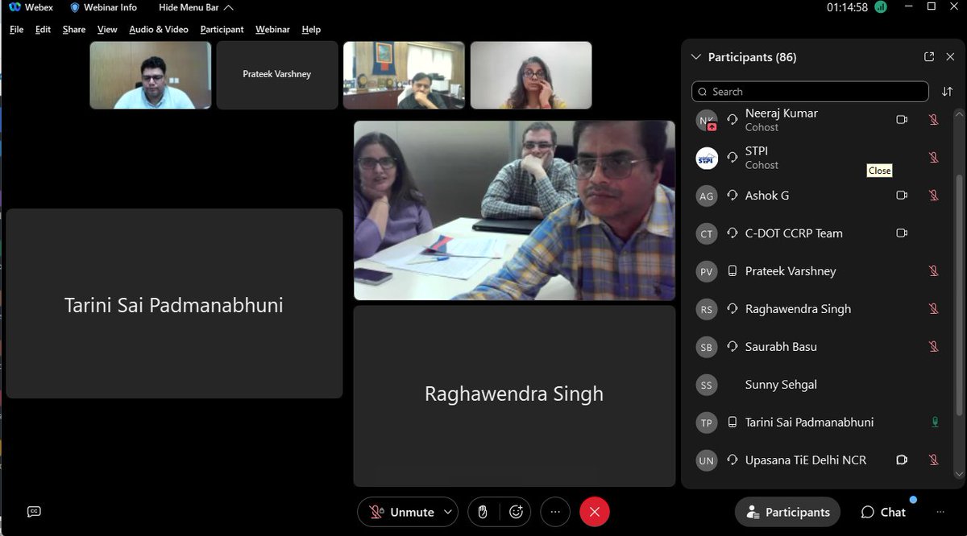967x536 pixels.
Task: Toggle Ashok G's muted microphone
Action: [x=934, y=196]
